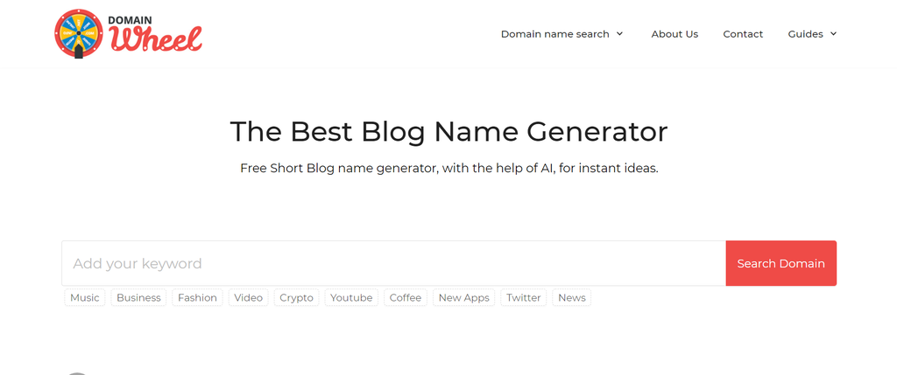Go to the About Us page
This screenshot has height=375, width=897.
click(675, 34)
